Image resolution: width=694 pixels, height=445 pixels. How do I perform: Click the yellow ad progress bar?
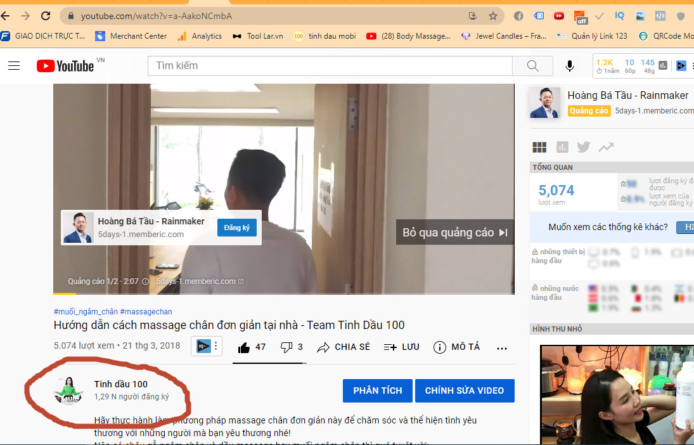[x=64, y=293]
